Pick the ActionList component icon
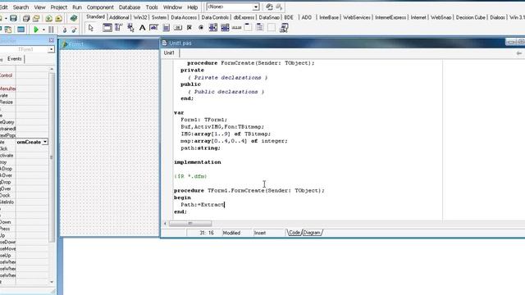 click(x=284, y=28)
